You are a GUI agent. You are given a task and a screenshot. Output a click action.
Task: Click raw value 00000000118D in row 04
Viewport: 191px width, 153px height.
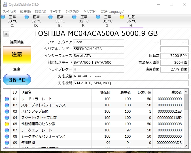[169, 118]
